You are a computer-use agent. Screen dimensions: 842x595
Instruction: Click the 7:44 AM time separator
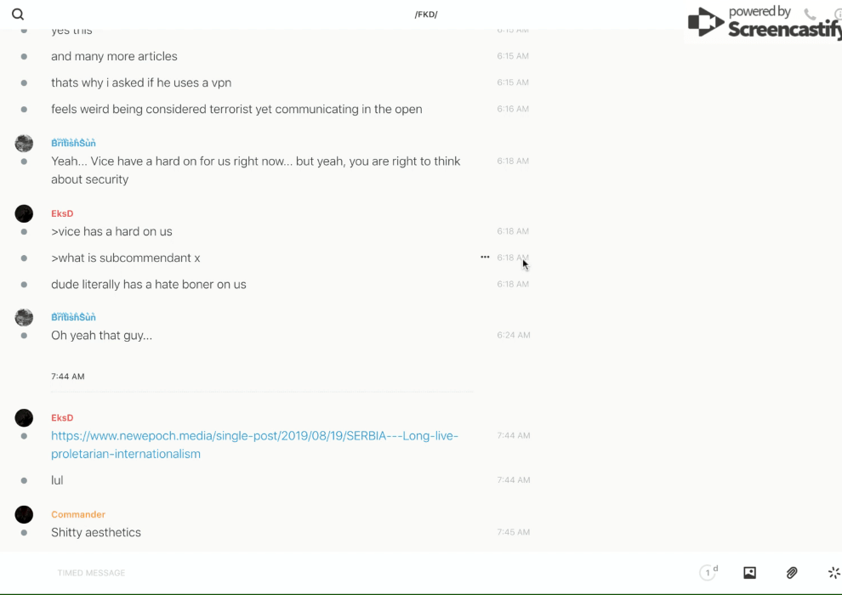[68, 377]
